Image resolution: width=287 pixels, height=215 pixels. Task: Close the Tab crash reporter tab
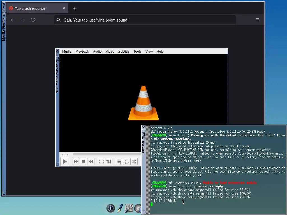[x=64, y=8]
